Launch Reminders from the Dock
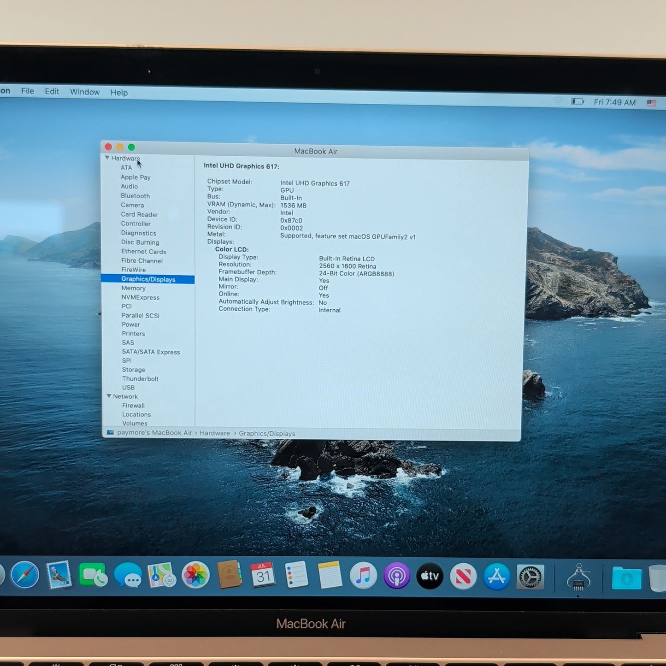Image resolution: width=666 pixels, height=666 pixels. [296, 574]
